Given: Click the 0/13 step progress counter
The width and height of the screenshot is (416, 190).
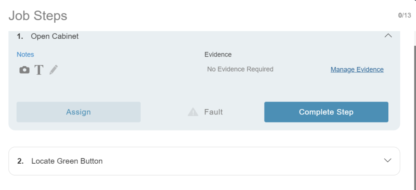Looking at the screenshot, I should click(404, 15).
